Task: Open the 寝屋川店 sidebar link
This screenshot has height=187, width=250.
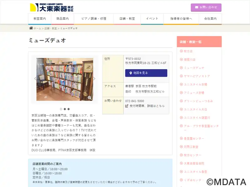Action: [189, 60]
